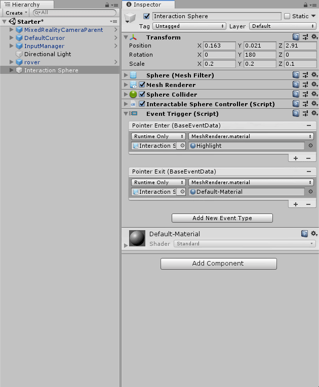Toggle Interaction Sphere active checkbox
The width and height of the screenshot is (319, 387).
tap(146, 16)
